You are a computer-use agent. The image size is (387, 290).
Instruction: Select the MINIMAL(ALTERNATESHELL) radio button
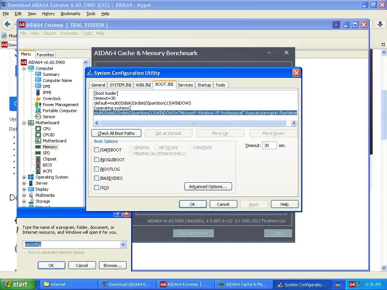pyautogui.click(x=130, y=154)
